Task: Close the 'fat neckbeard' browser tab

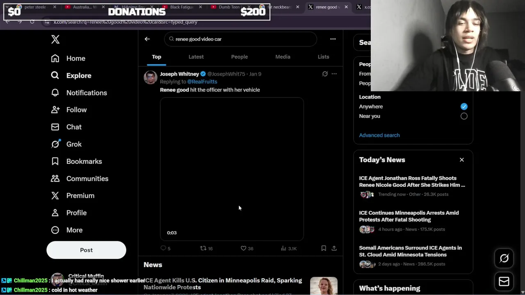Action: tap(297, 7)
